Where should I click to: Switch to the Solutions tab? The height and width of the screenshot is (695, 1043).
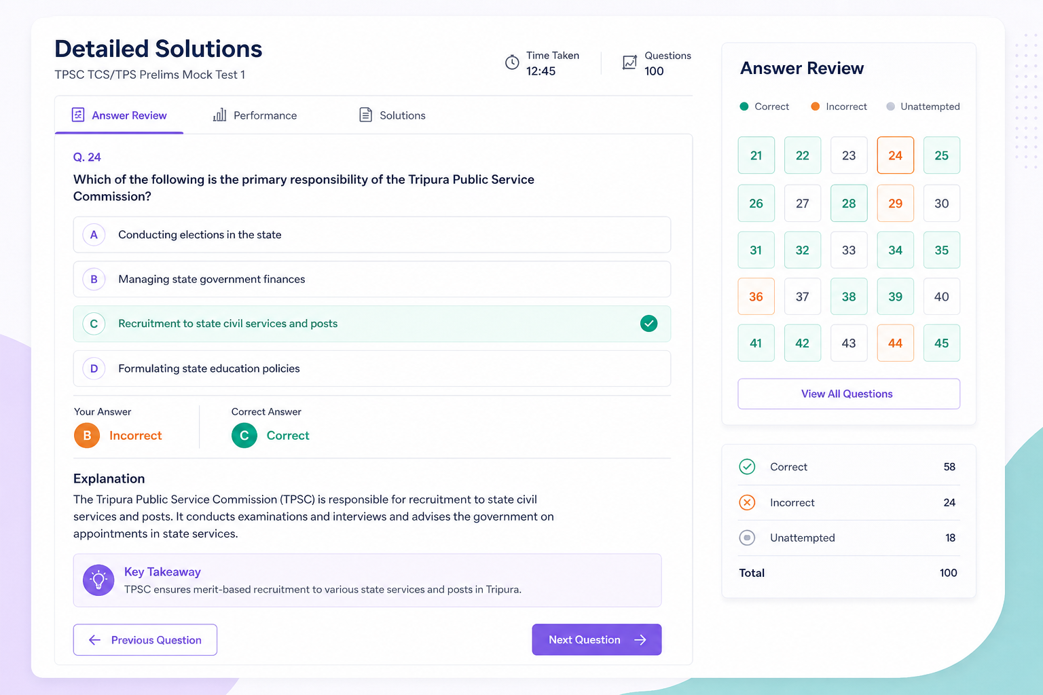pos(392,115)
